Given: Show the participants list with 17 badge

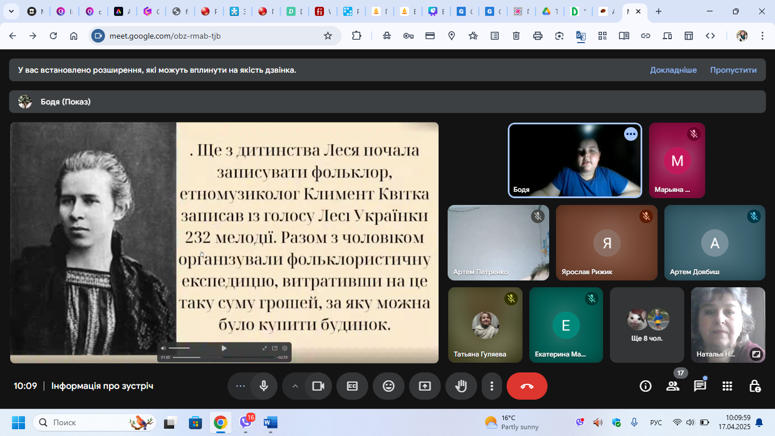Looking at the screenshot, I should (673, 386).
